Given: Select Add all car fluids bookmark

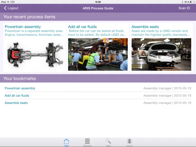Looking at the screenshot, I should click(98, 95).
